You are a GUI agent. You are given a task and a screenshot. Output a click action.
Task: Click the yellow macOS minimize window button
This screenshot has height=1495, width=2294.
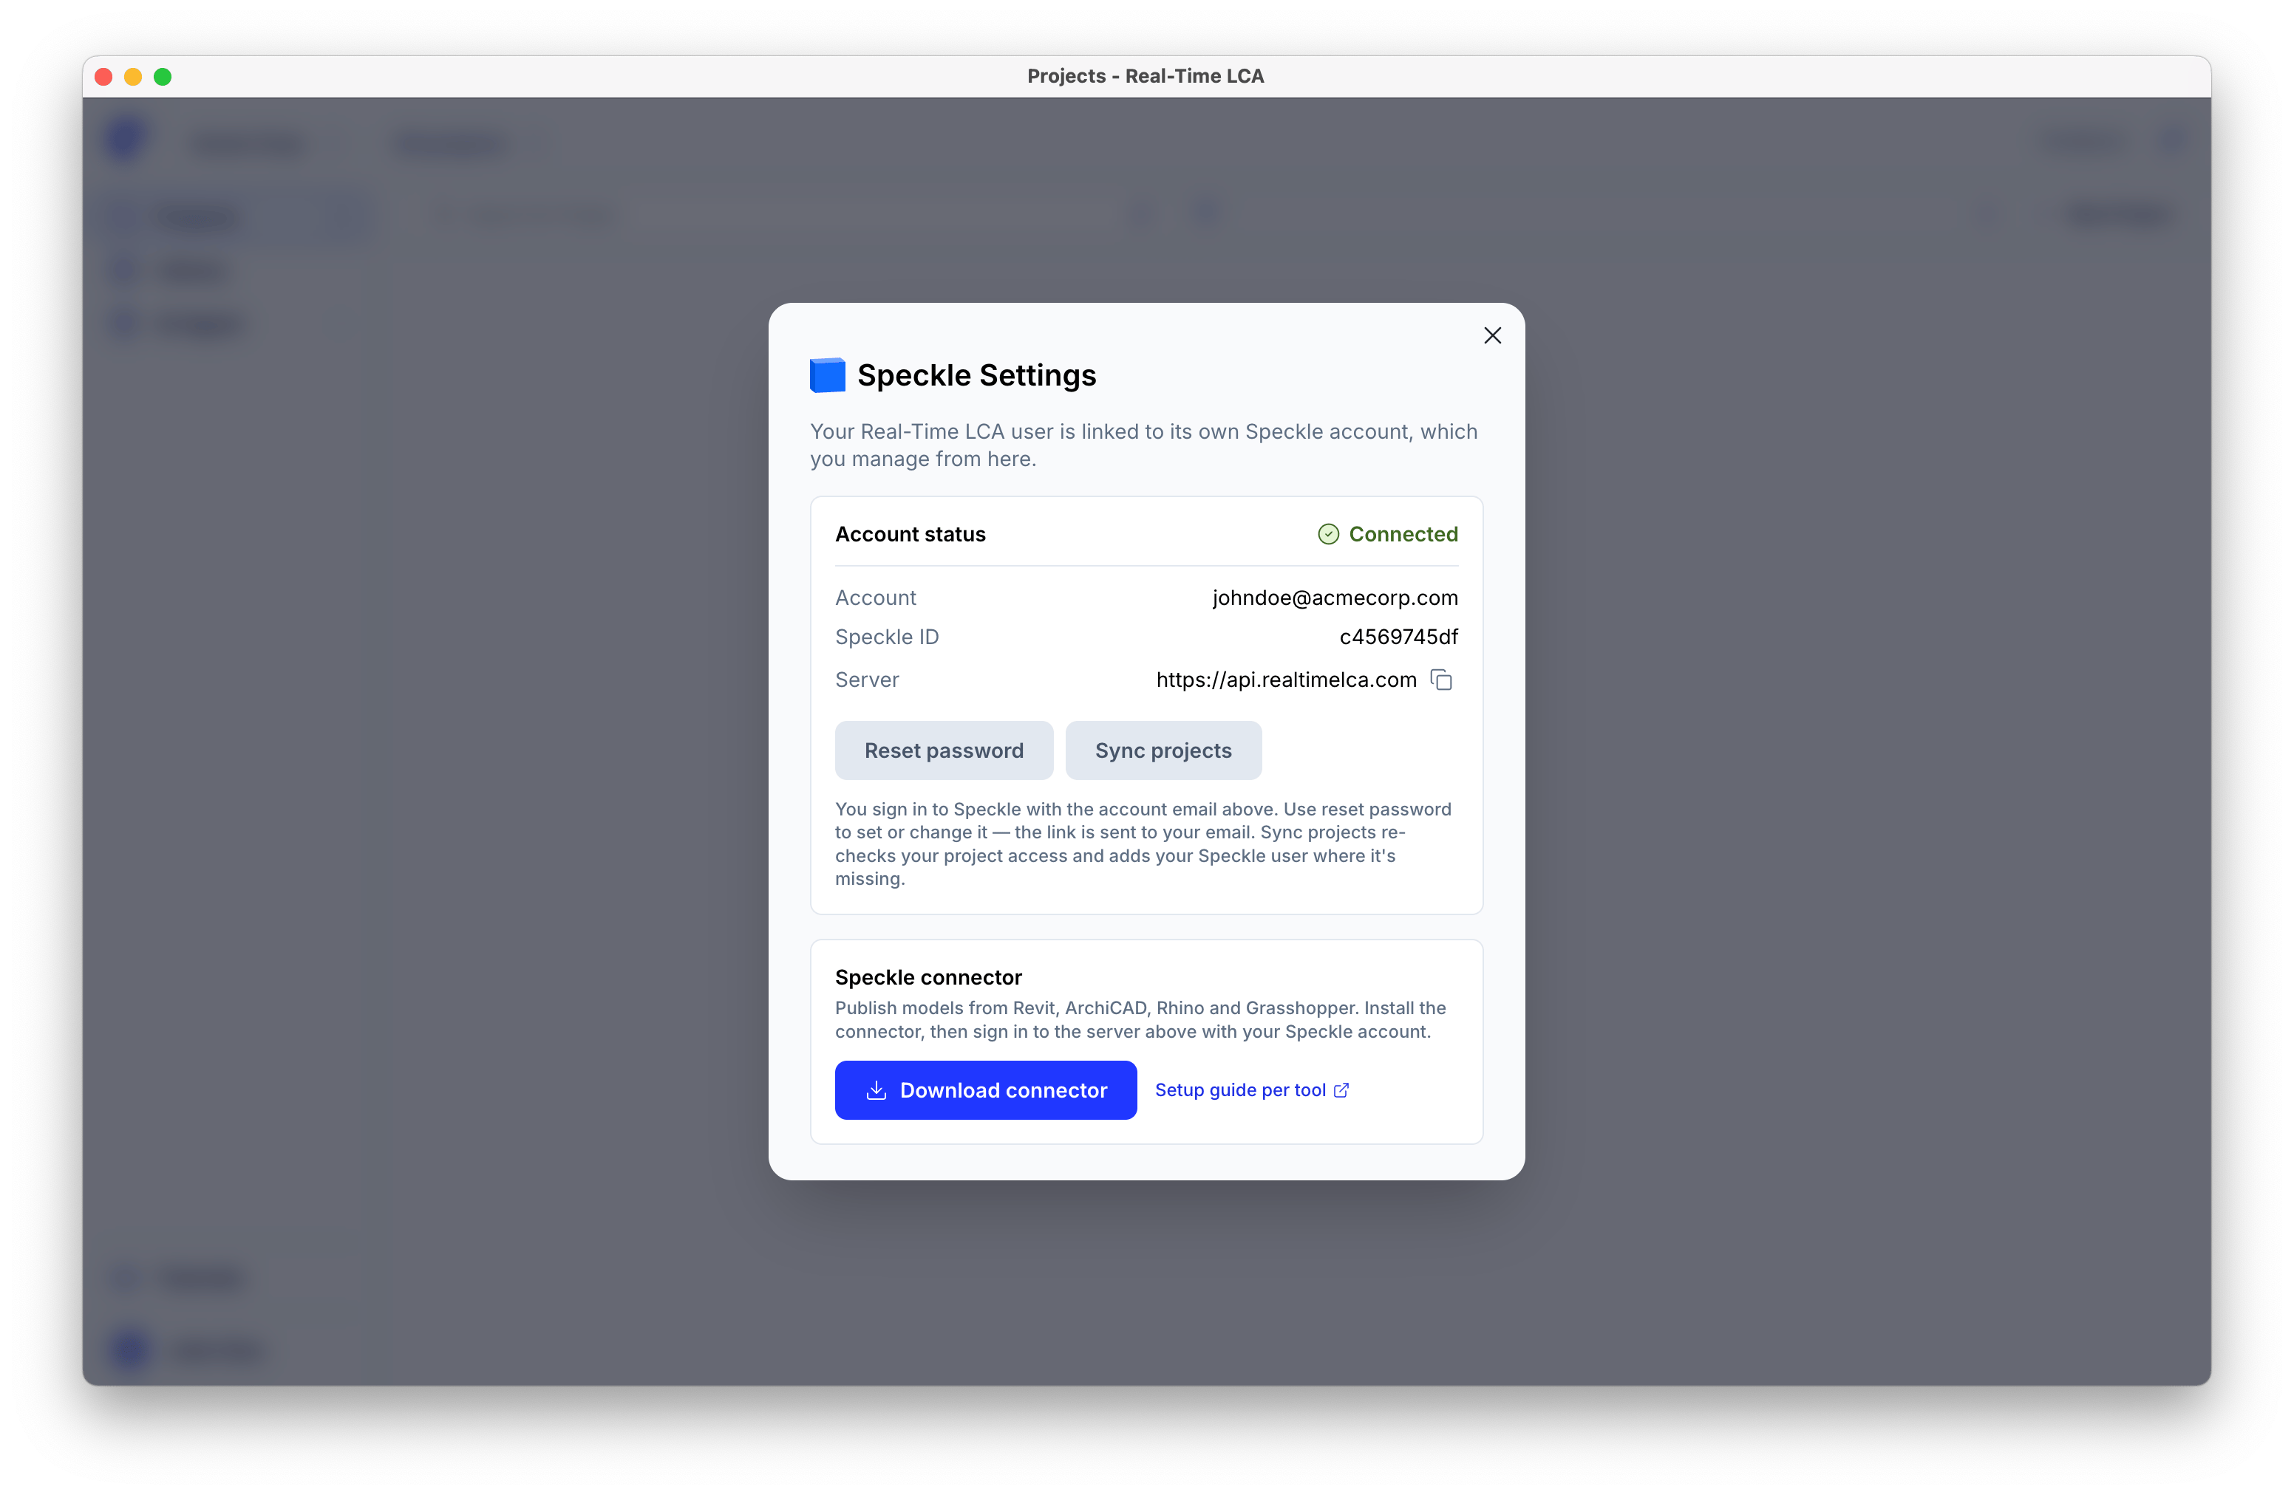133,77
